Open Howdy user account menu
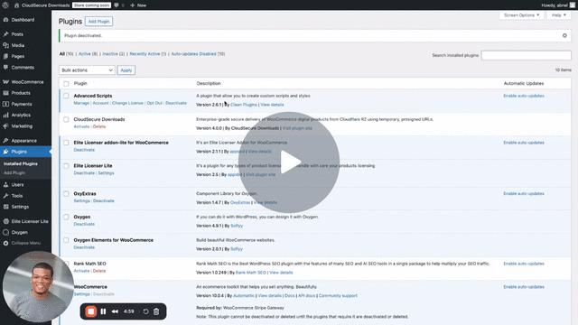This screenshot has width=578, height=325. coord(558,5)
